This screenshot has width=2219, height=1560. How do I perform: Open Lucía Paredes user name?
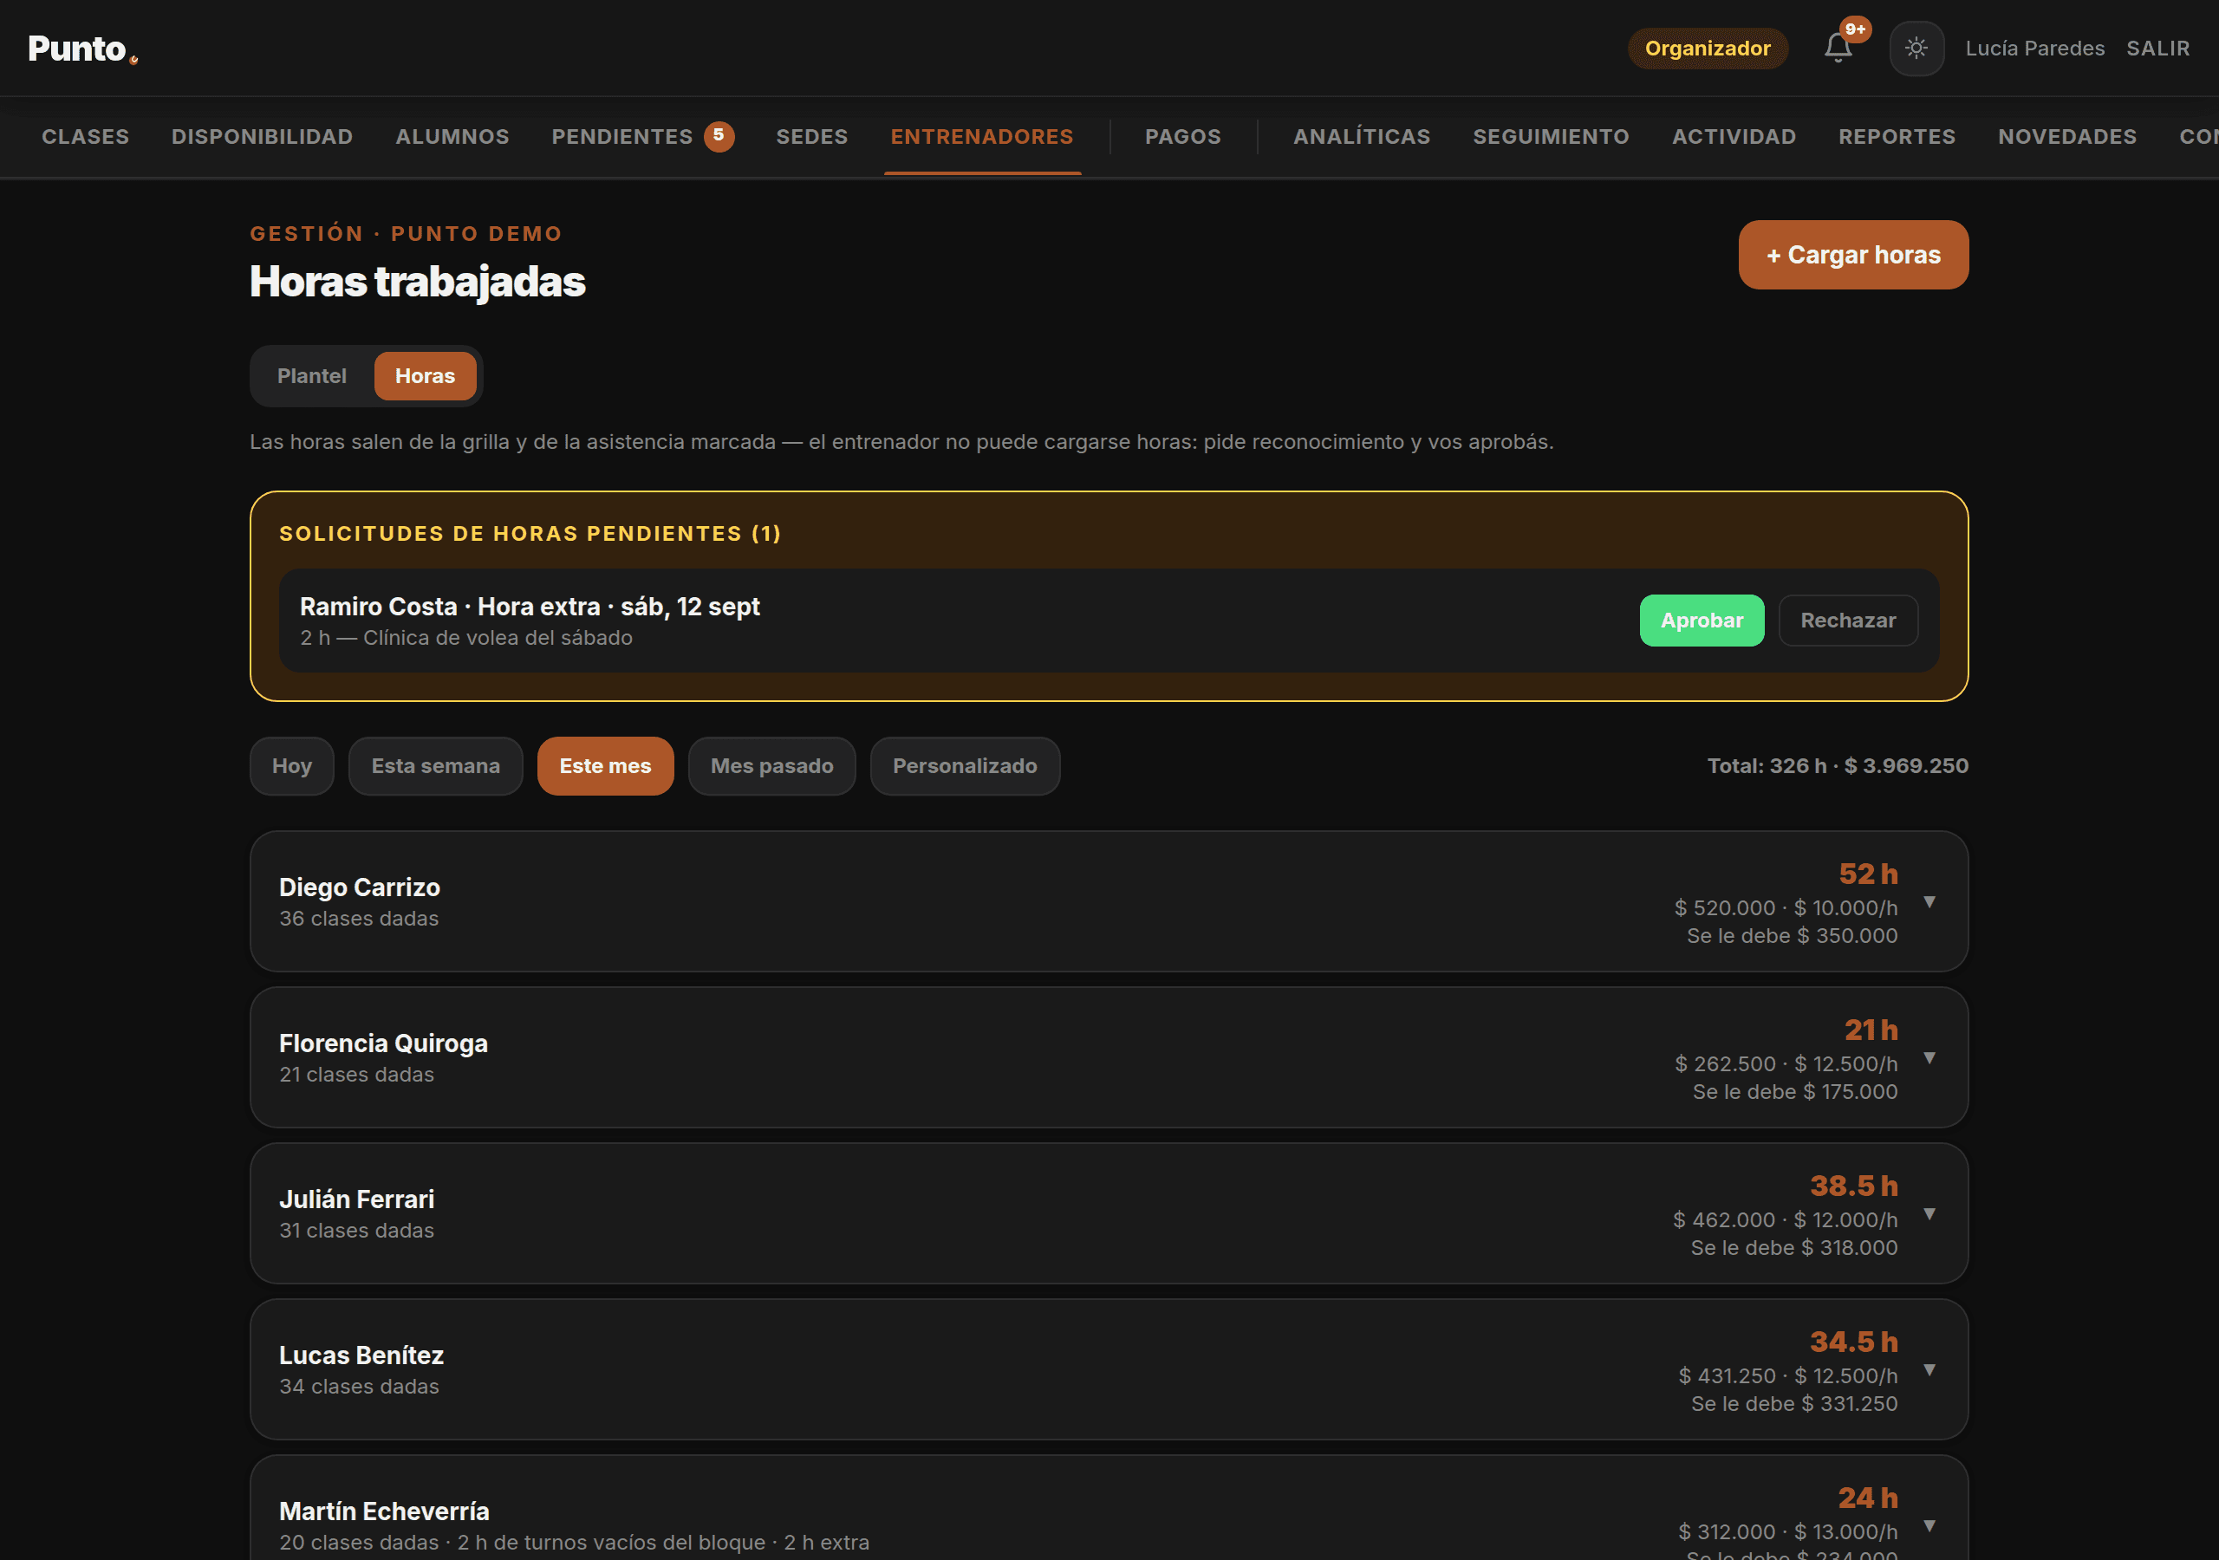tap(2034, 49)
